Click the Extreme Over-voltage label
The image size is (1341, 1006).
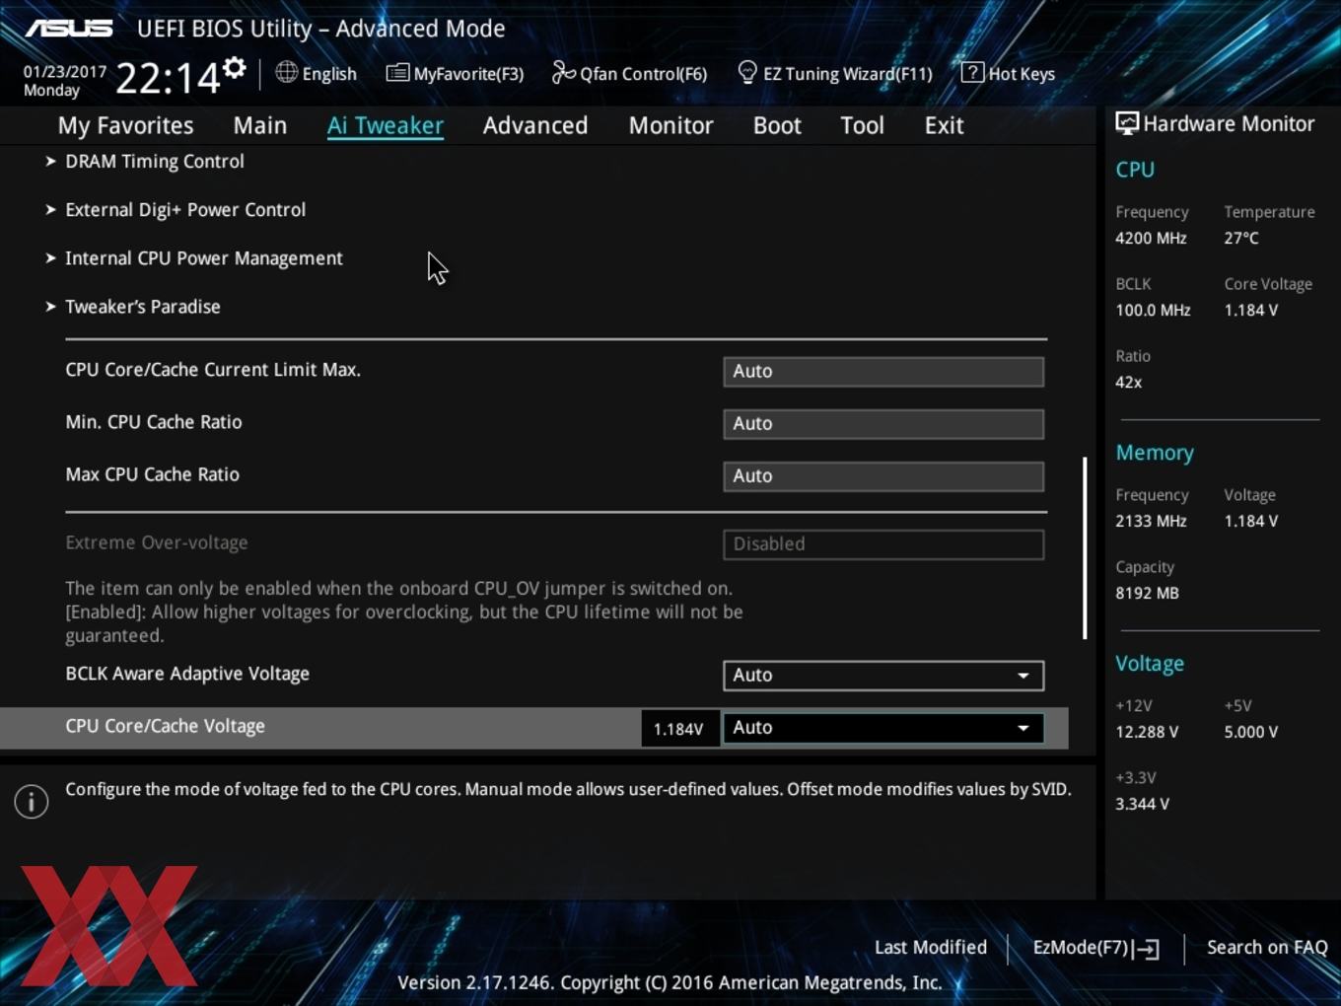coord(157,542)
